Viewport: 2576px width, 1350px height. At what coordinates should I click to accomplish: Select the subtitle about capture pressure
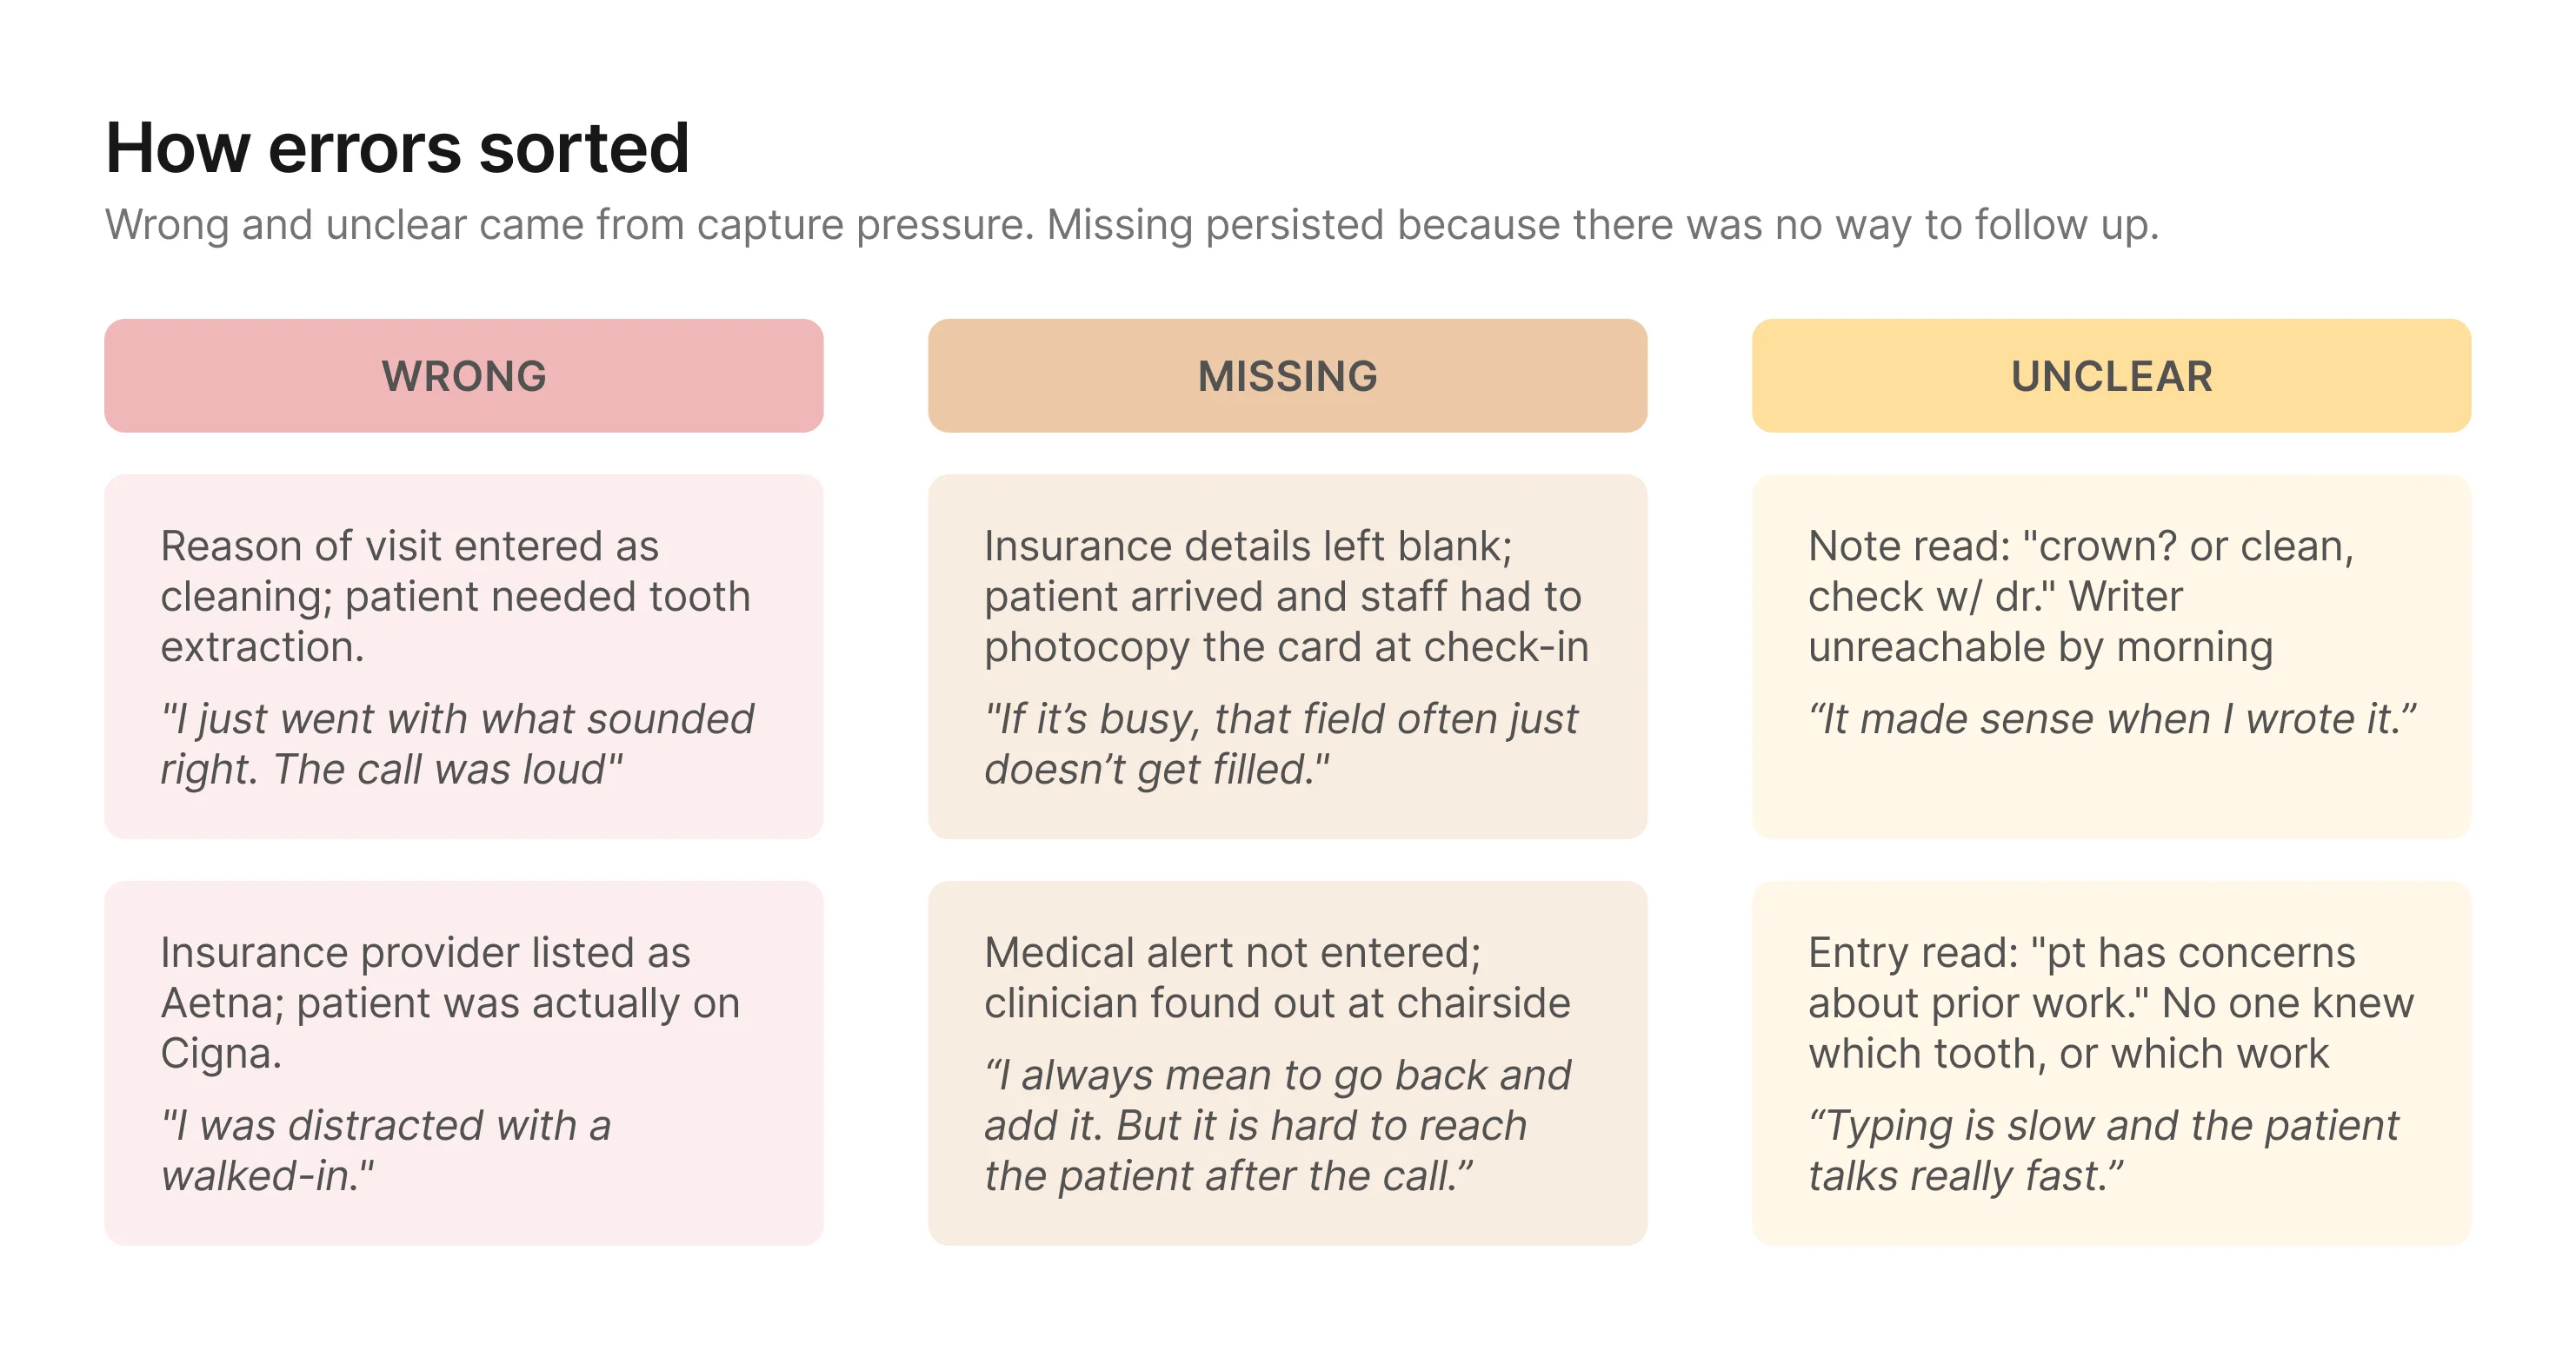coord(1131,225)
